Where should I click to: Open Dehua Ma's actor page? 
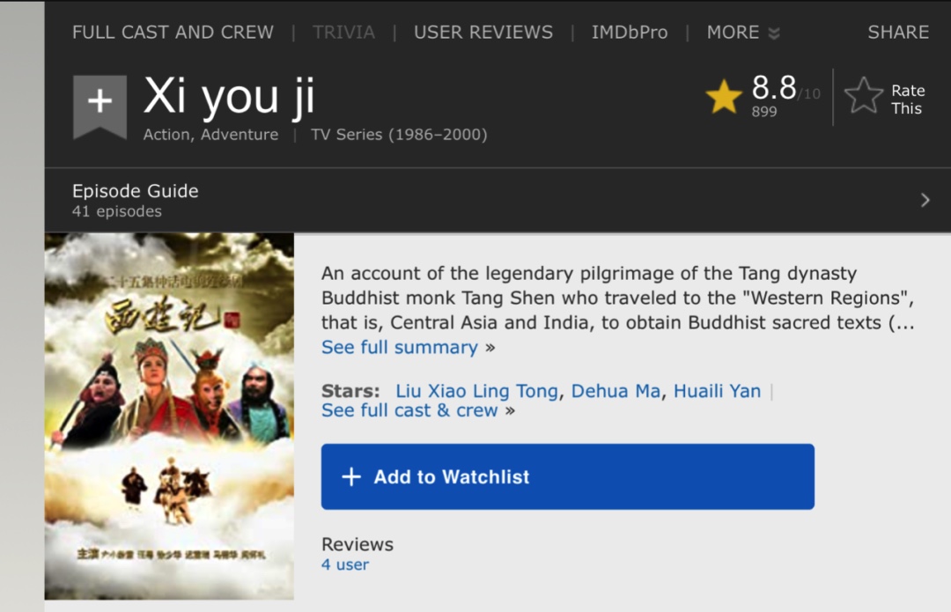(x=616, y=391)
